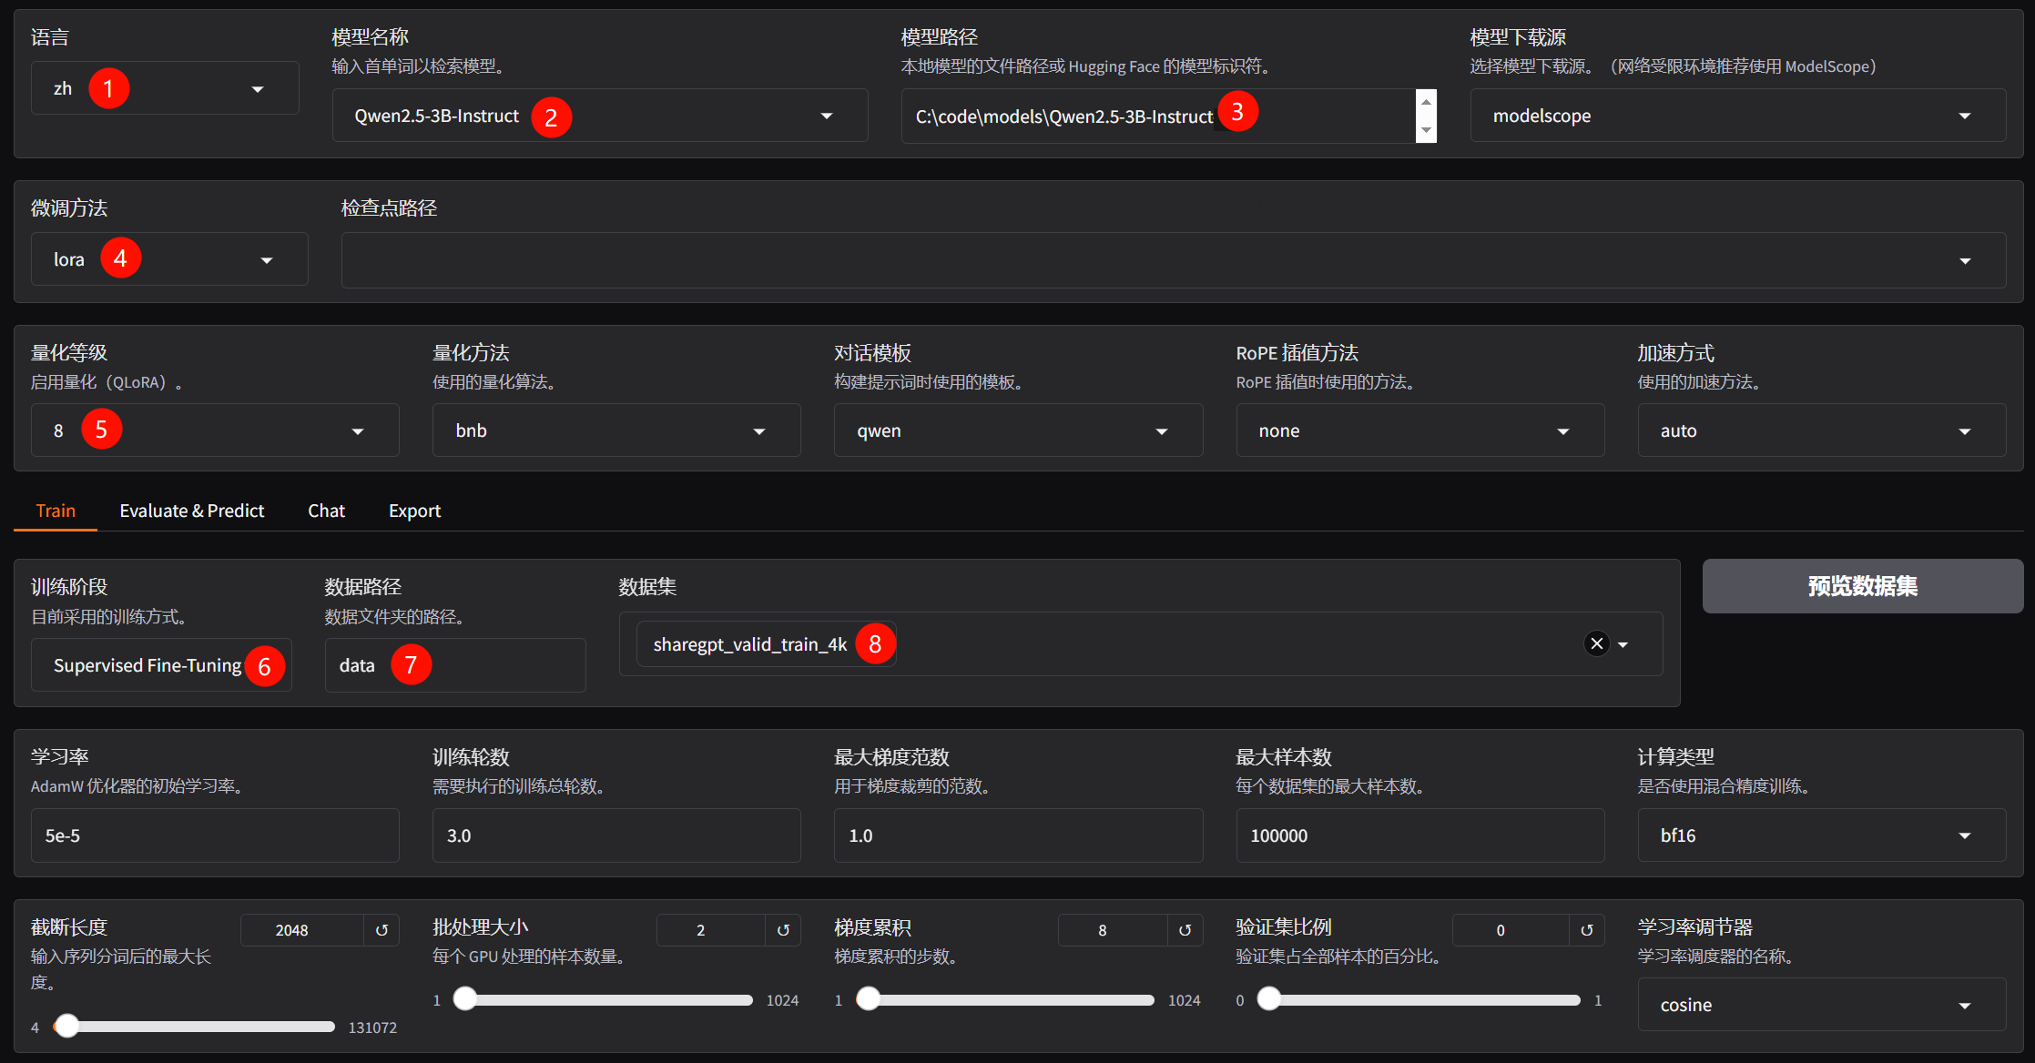Click the 预览数据集 button
Image resolution: width=2035 pixels, height=1063 pixels.
point(1862,586)
